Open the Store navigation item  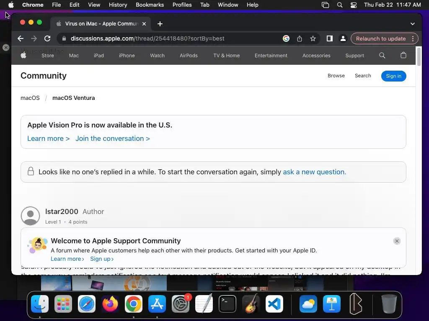coord(48,56)
